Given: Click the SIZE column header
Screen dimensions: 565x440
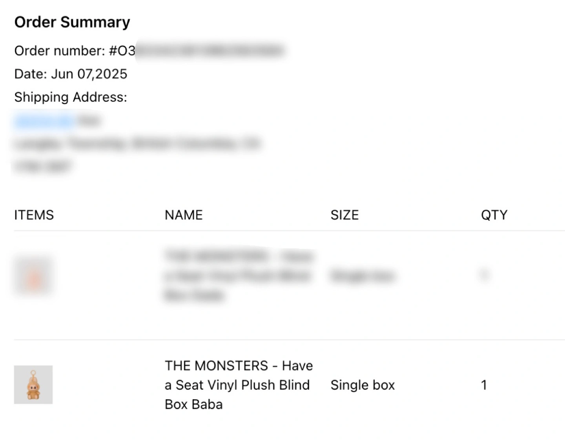Looking at the screenshot, I should [x=344, y=215].
